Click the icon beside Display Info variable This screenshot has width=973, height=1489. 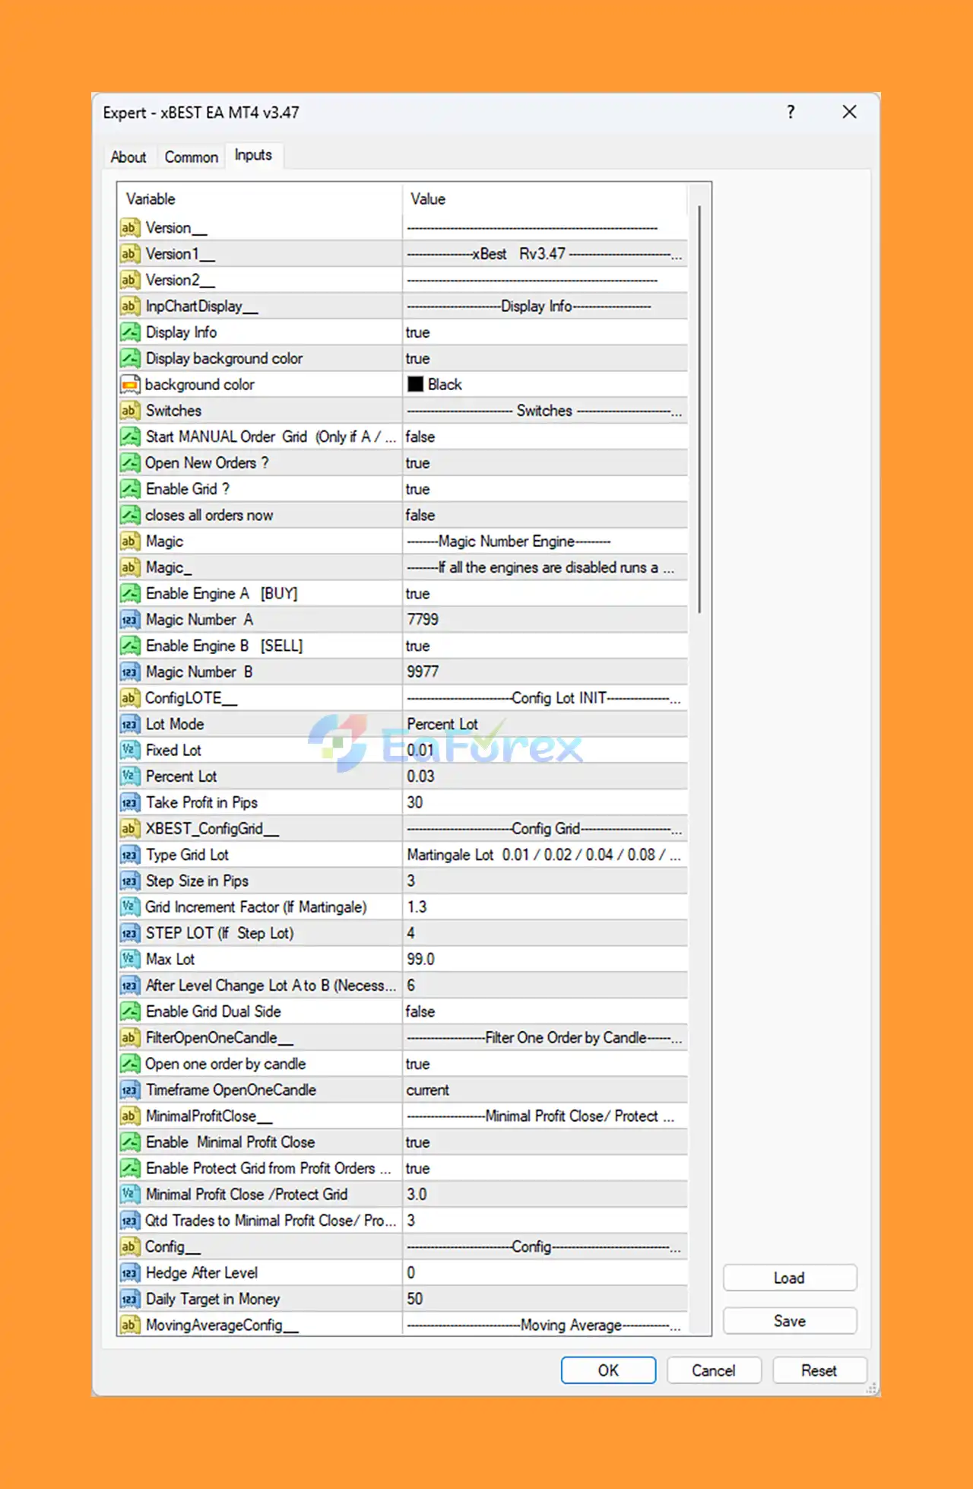[130, 332]
